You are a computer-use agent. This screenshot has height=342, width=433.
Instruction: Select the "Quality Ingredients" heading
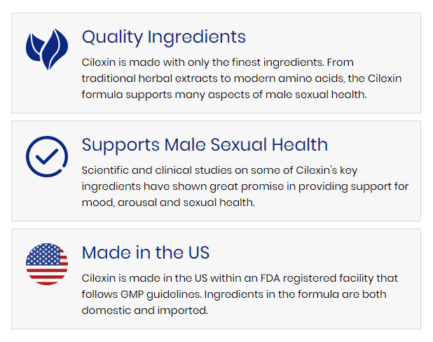[164, 36]
